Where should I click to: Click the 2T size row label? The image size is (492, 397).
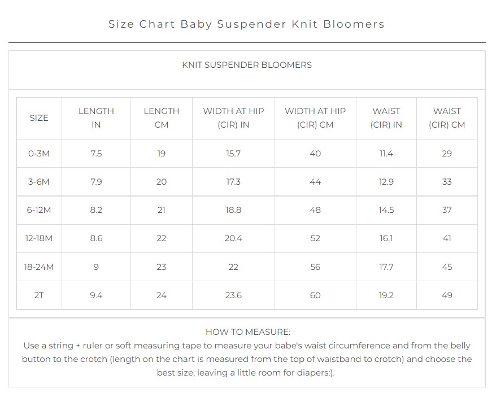[39, 295]
